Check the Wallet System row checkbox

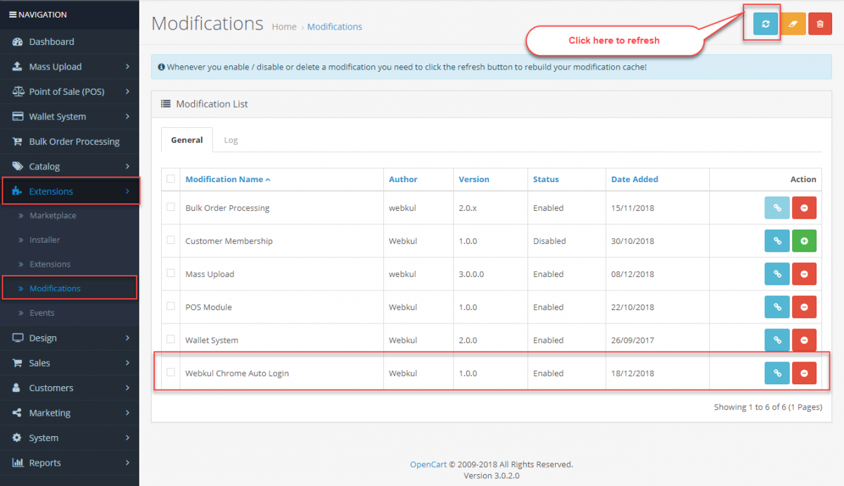tap(171, 340)
